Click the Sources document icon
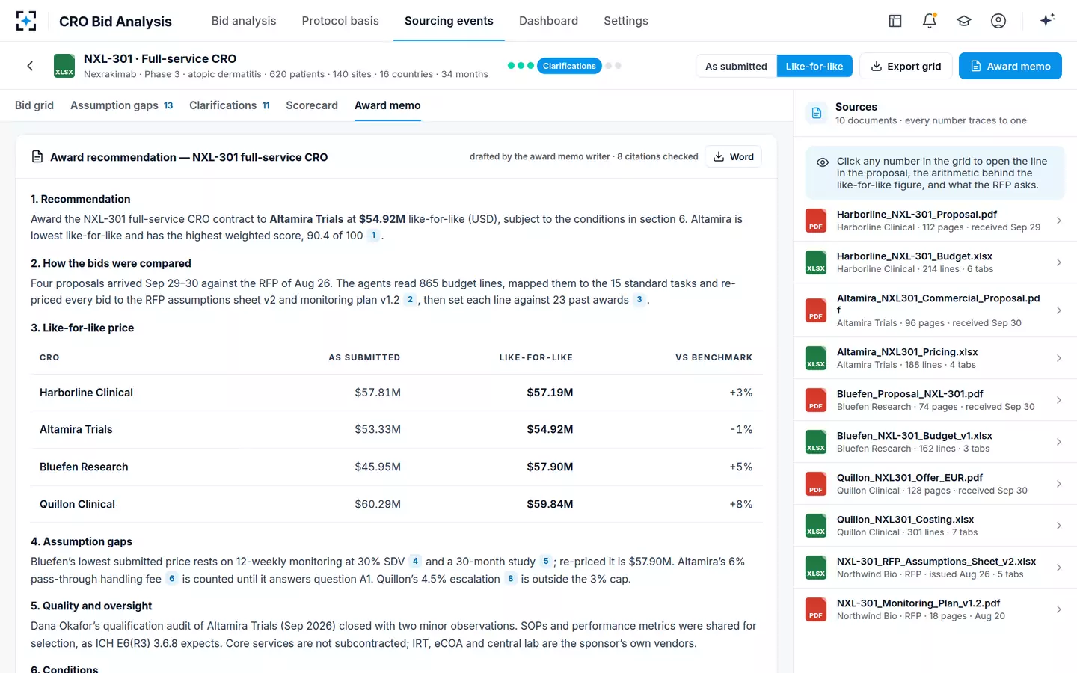Screen dimensions: 1077x673 click(x=816, y=113)
